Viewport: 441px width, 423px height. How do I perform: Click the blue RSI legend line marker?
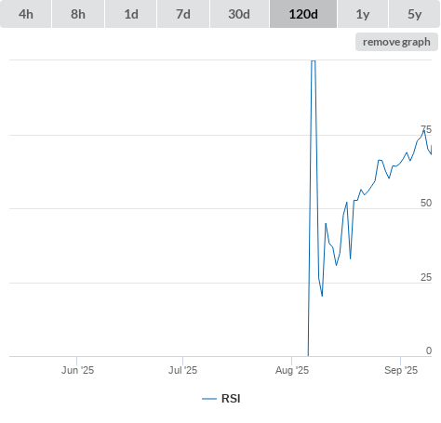[x=209, y=399]
